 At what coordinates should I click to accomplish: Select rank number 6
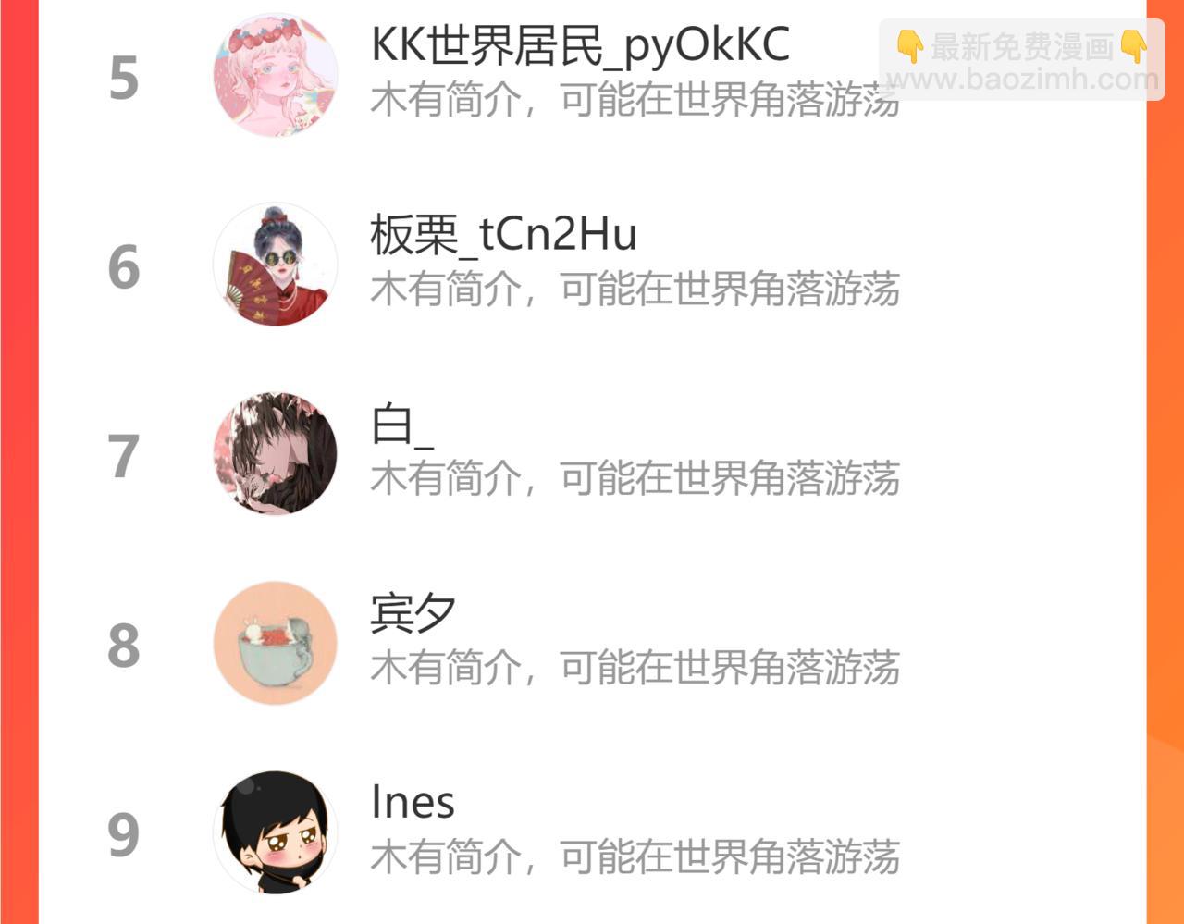click(x=124, y=267)
